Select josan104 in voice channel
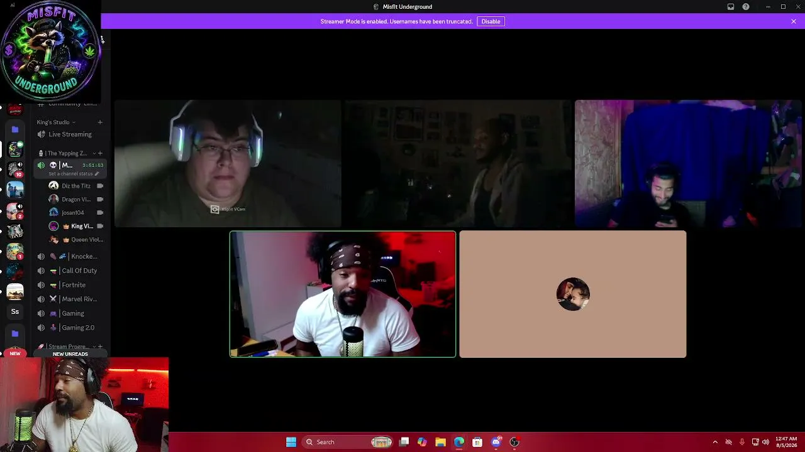The width and height of the screenshot is (805, 452). tap(75, 213)
